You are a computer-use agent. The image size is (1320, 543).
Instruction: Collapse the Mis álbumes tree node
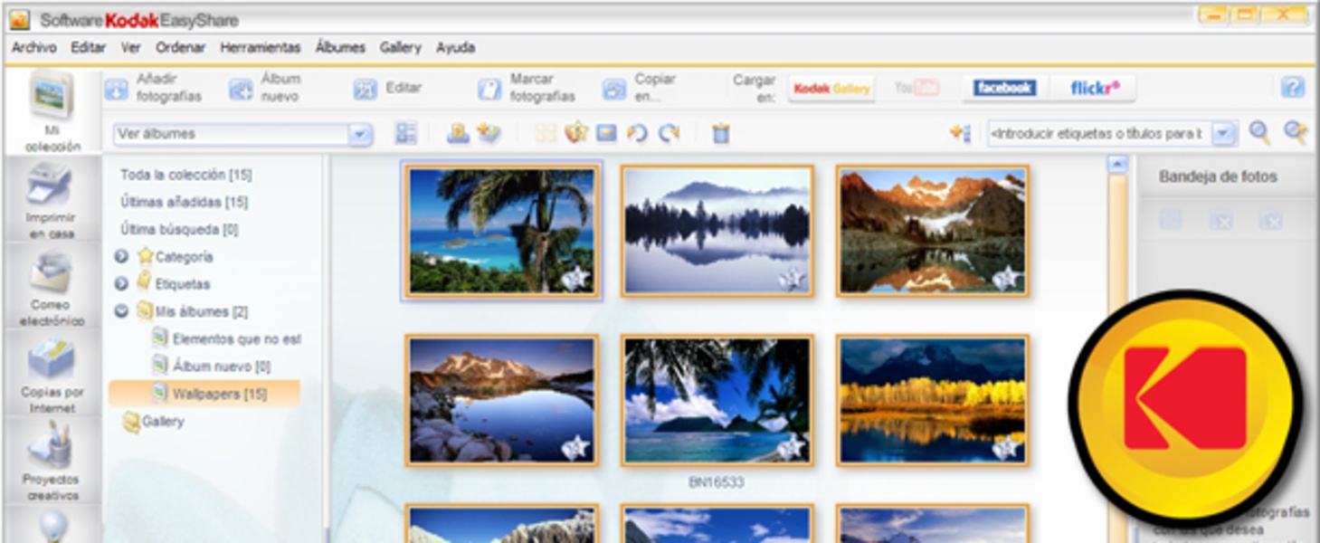121,311
